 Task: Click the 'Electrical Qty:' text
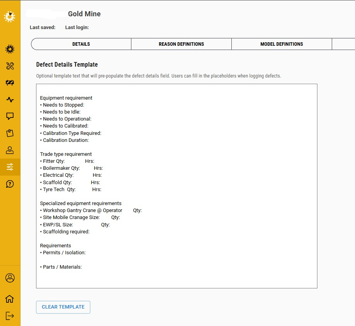click(58, 175)
